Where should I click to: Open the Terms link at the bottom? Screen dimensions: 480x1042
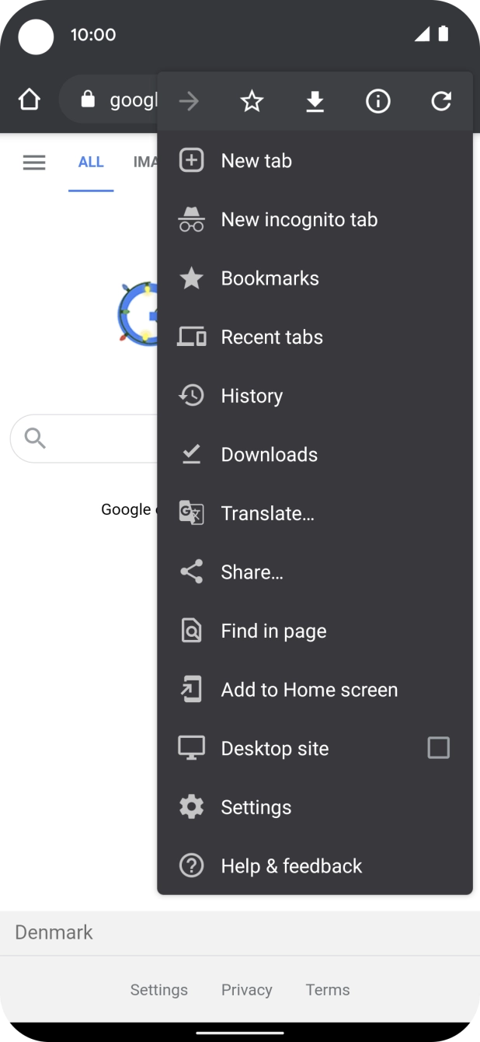click(x=327, y=989)
